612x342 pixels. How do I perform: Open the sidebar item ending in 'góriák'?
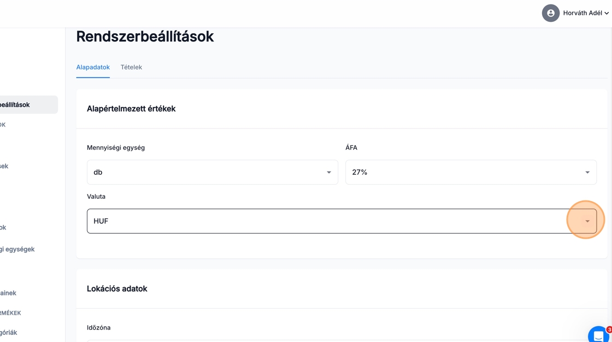click(9, 332)
